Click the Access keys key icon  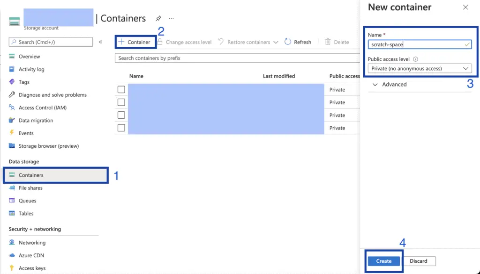(12, 268)
